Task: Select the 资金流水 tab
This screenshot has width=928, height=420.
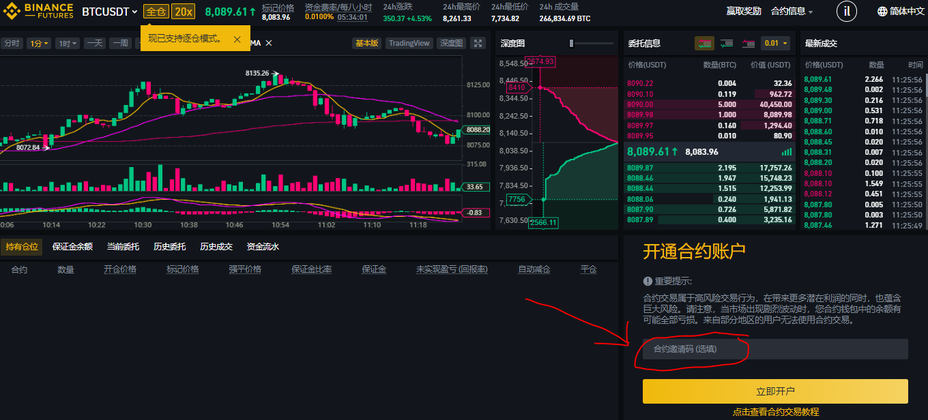Action: 263,247
